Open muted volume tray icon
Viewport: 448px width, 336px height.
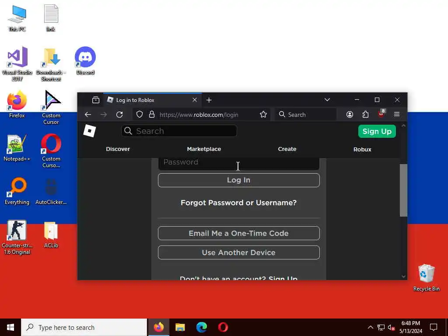pos(391,327)
